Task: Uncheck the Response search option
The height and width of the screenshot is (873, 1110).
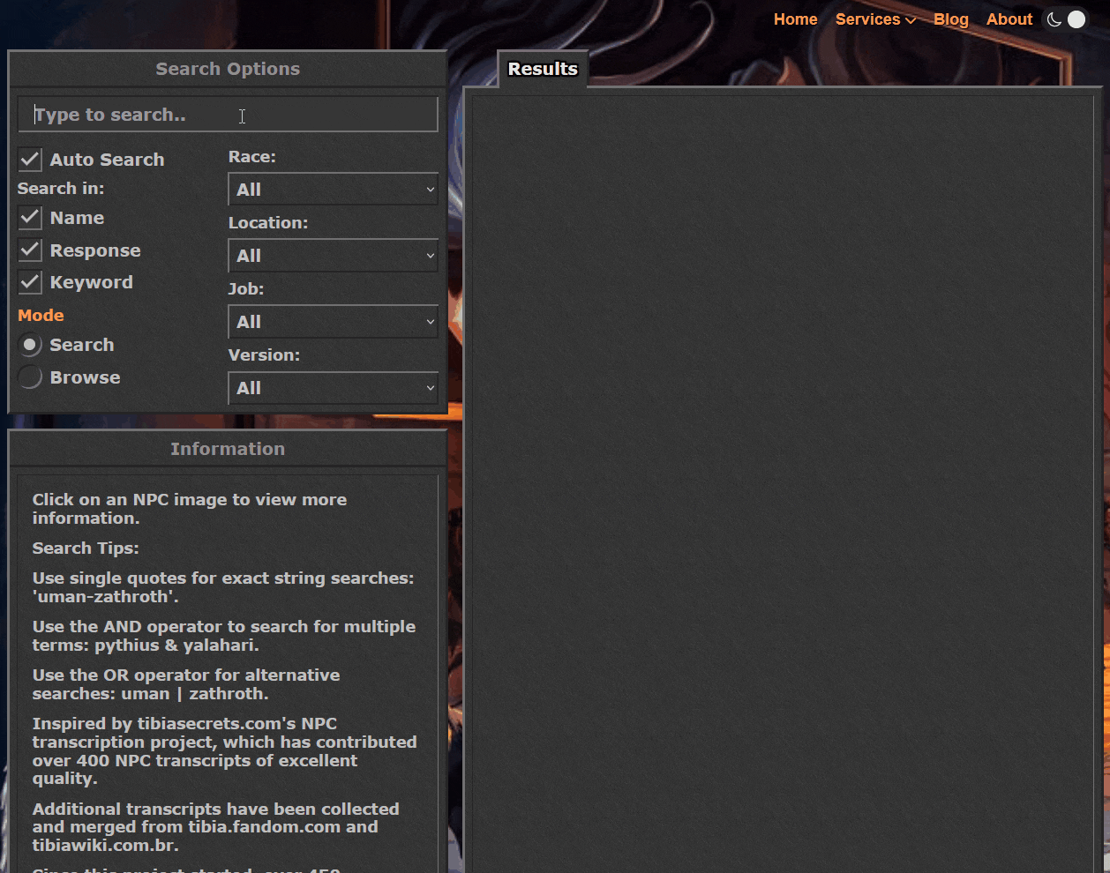Action: (30, 250)
